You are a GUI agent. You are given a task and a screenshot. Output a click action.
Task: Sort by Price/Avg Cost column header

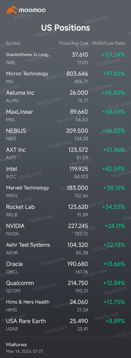[x=74, y=43]
